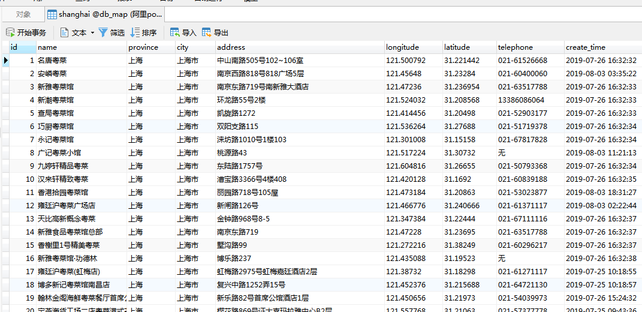Select name cell 九婷轩精品粤菜
This screenshot has height=312, width=642.
tap(82, 166)
